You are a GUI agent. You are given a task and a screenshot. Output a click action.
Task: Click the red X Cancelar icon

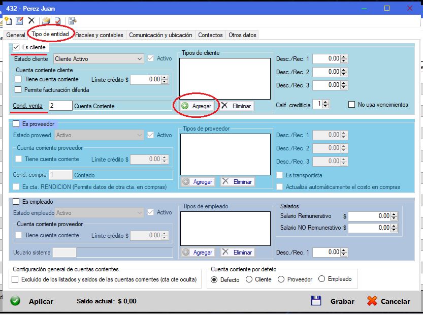(x=372, y=301)
